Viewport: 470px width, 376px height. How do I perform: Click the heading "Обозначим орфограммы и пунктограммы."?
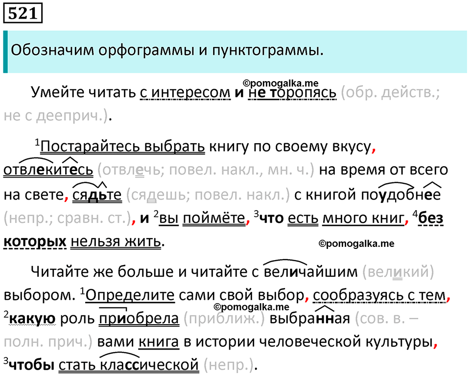click(167, 50)
